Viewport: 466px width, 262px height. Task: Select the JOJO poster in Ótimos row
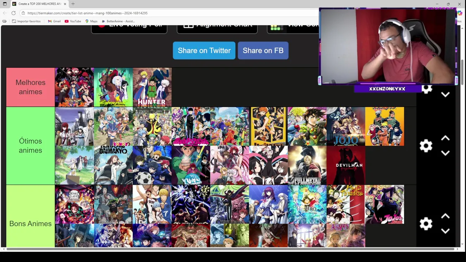tap(345, 126)
